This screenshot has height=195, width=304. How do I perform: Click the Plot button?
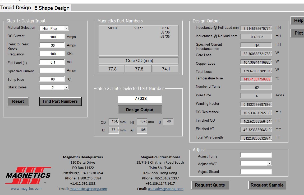click(298, 33)
